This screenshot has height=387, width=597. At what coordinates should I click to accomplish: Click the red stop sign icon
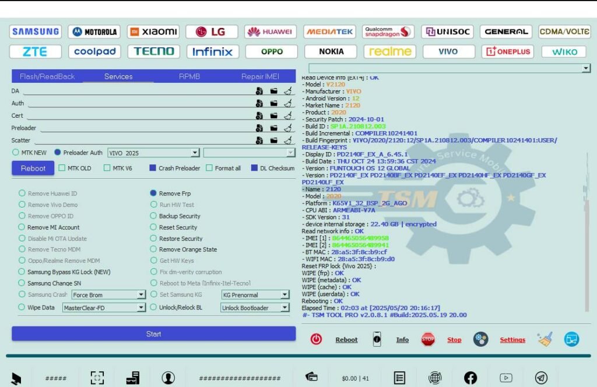(428, 339)
